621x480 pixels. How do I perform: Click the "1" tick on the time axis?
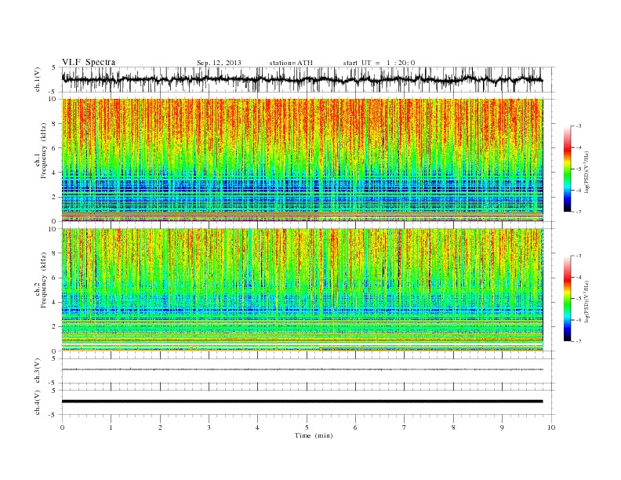coord(111,427)
